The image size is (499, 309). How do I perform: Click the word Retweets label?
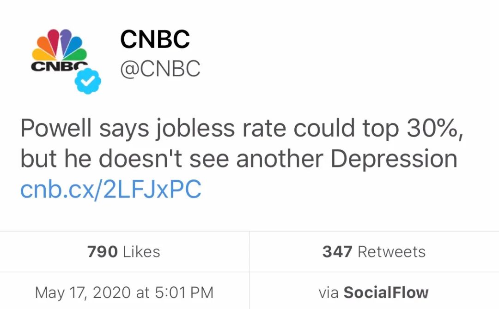click(x=392, y=252)
